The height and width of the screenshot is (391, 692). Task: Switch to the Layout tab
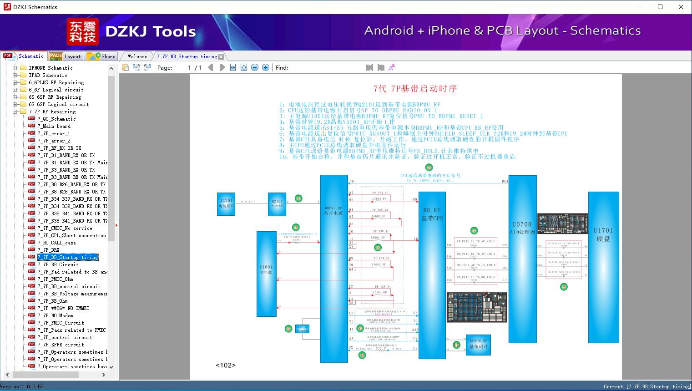(65, 56)
